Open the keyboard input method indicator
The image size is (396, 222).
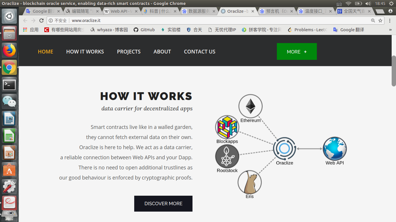(339, 3)
